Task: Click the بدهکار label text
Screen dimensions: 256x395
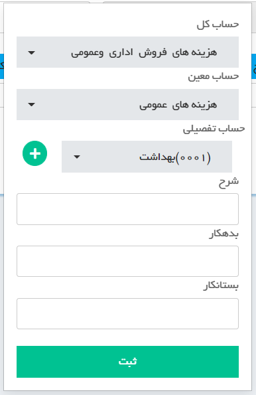Action: (224, 234)
